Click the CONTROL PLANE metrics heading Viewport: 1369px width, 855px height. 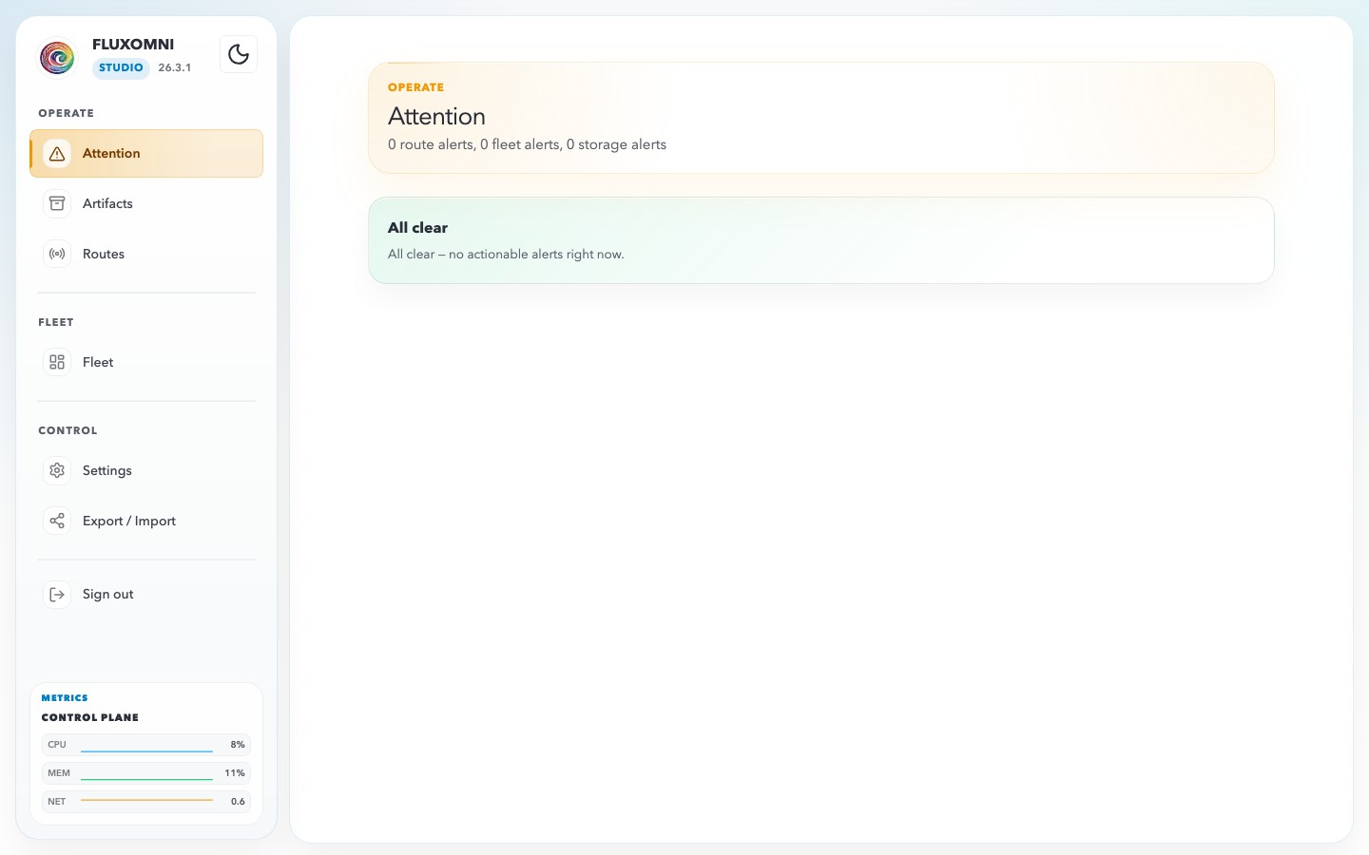(90, 717)
